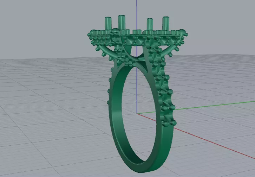This screenshot has height=177, width=255.
Task: Pick the leftmost prong on the ring head
Action: (x=108, y=23)
